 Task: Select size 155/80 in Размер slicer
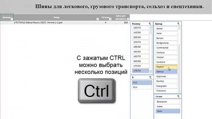click(140, 47)
